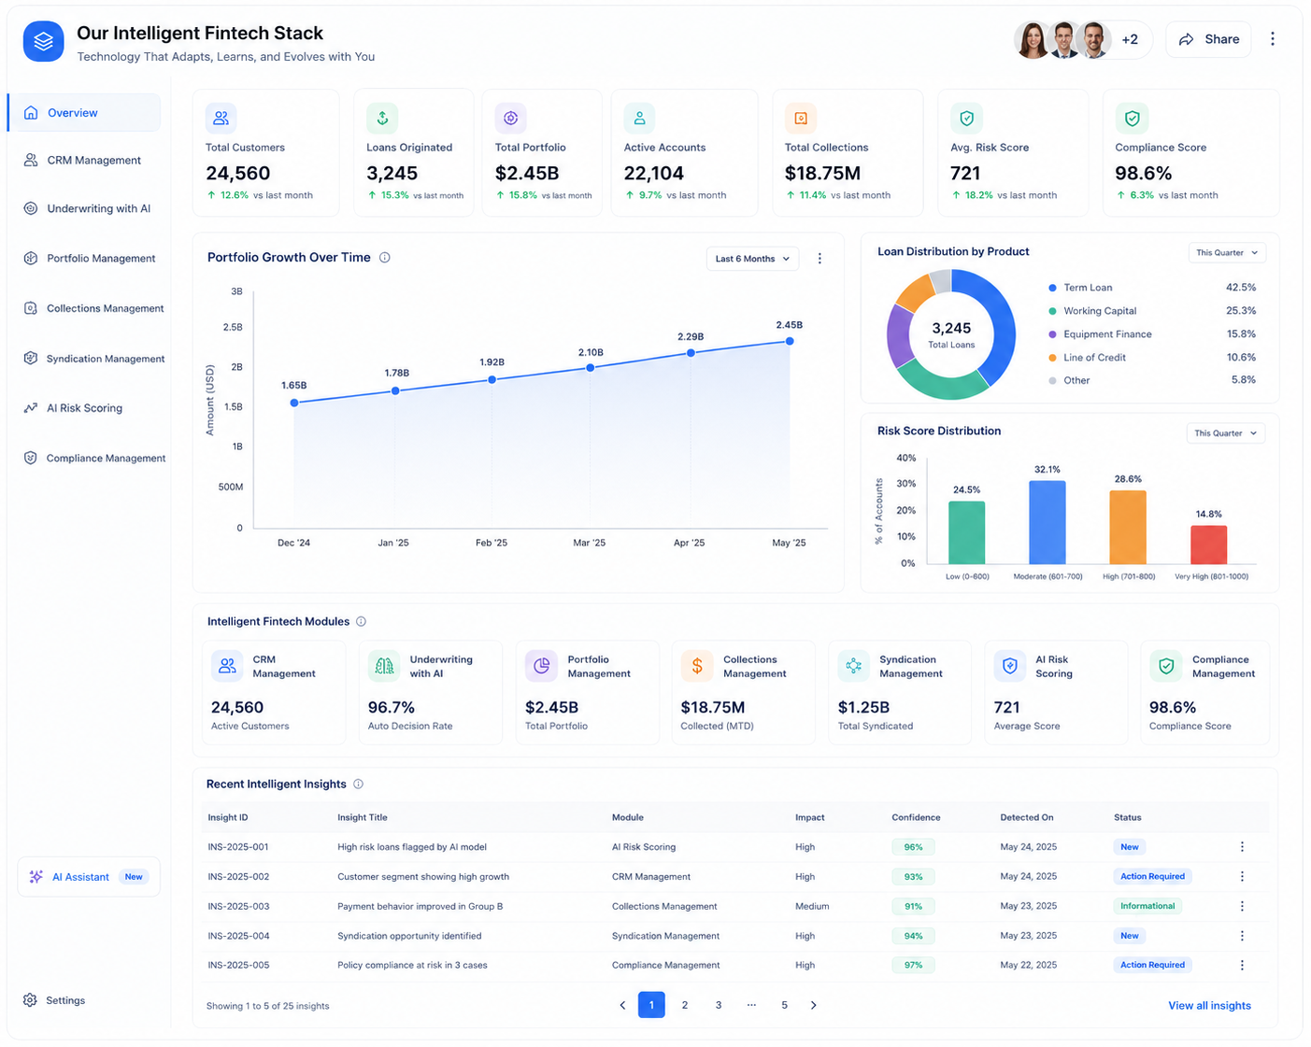Click the Syndication Management module icon

pos(854,666)
